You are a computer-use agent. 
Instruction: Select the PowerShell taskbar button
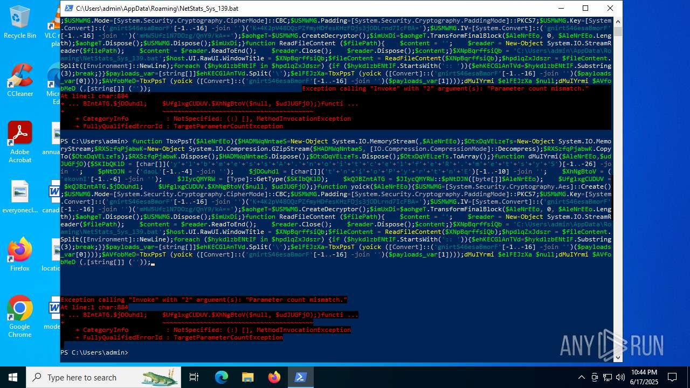click(x=300, y=377)
